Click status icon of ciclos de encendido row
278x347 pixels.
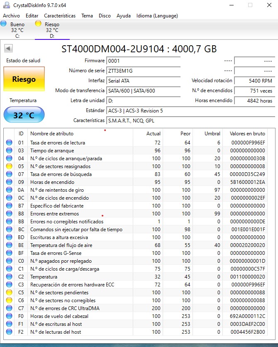point(9,198)
